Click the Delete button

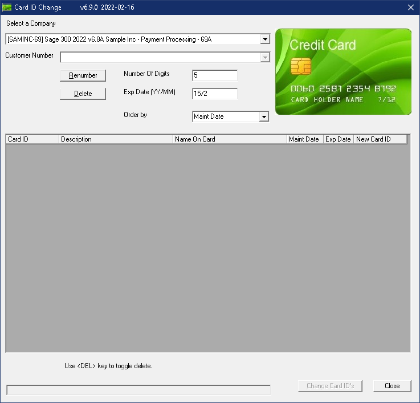[x=83, y=94]
